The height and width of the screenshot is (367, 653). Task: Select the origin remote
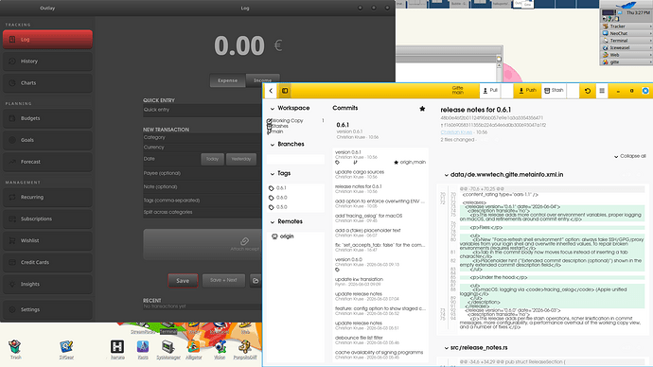295,236
